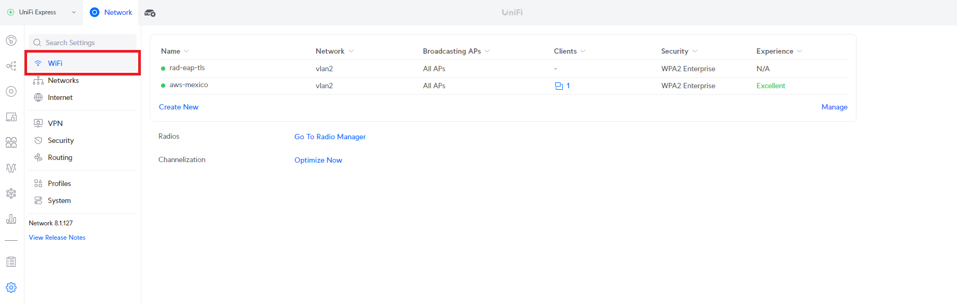Click Excellent experience value for aws-mexico
This screenshot has height=304, width=957.
coord(770,86)
